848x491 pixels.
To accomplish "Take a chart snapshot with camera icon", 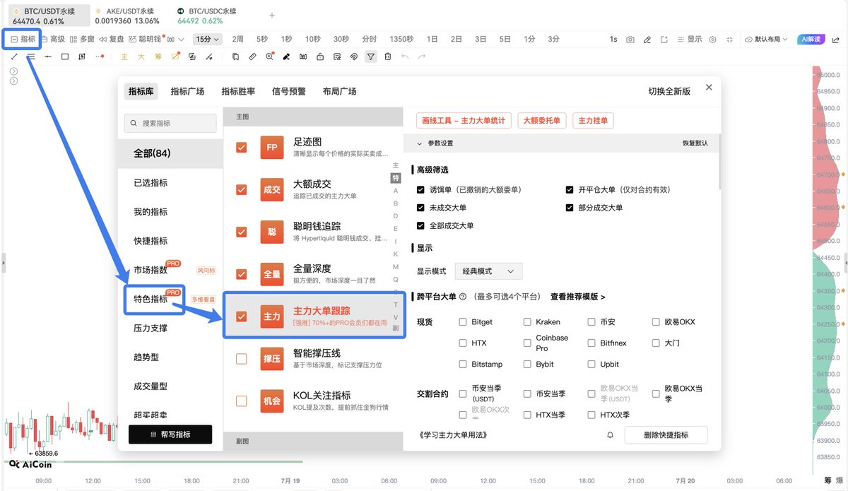I will click(630, 40).
